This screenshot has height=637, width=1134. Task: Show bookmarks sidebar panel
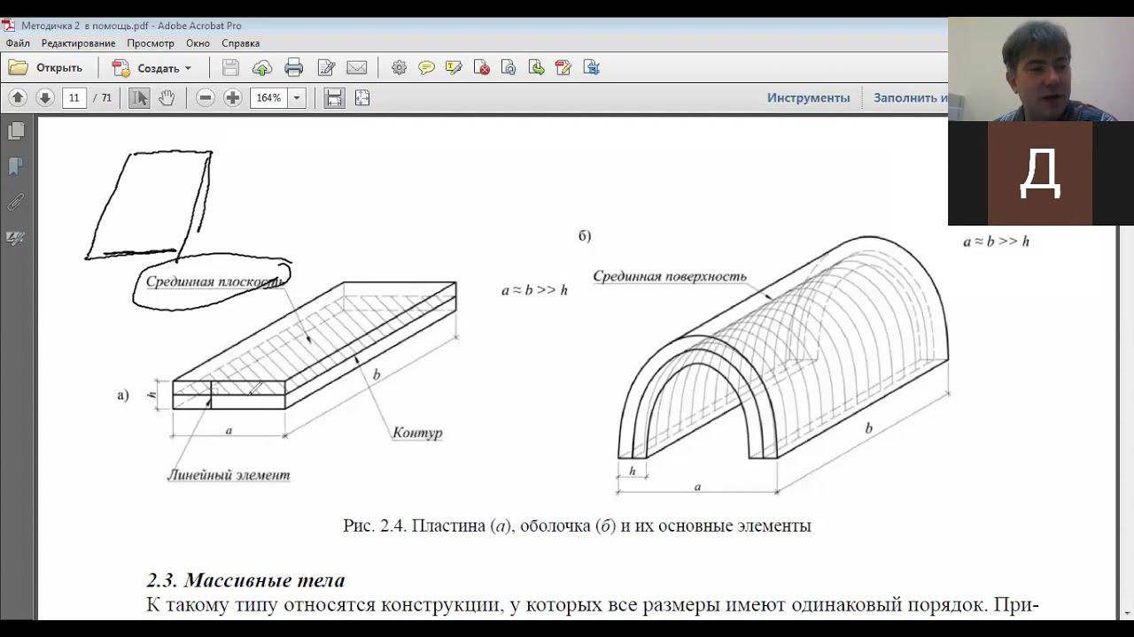(15, 166)
